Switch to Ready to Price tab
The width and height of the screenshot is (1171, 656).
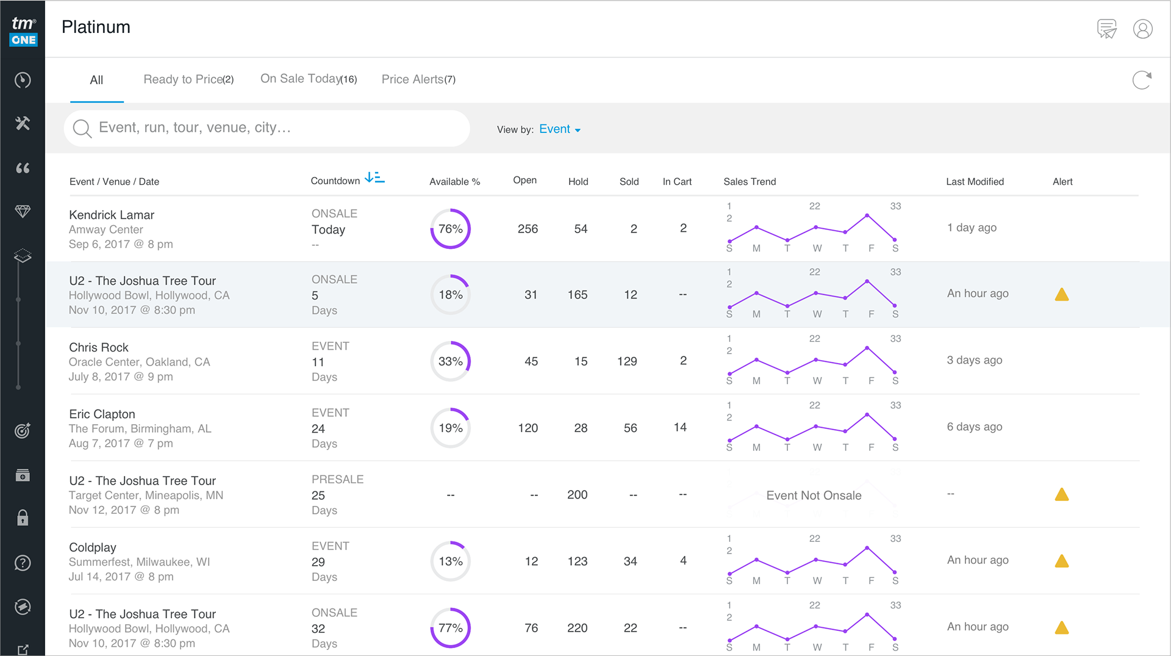tap(188, 79)
